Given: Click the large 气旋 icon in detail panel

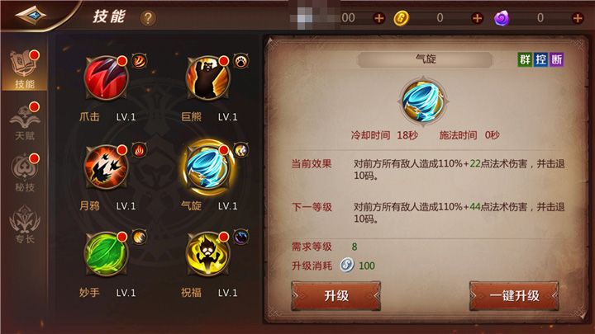Looking at the screenshot, I should coord(423,101).
